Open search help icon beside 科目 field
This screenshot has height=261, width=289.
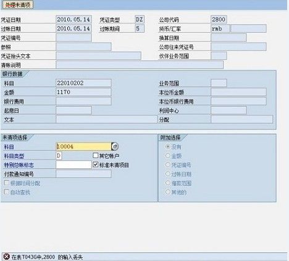click(x=115, y=146)
